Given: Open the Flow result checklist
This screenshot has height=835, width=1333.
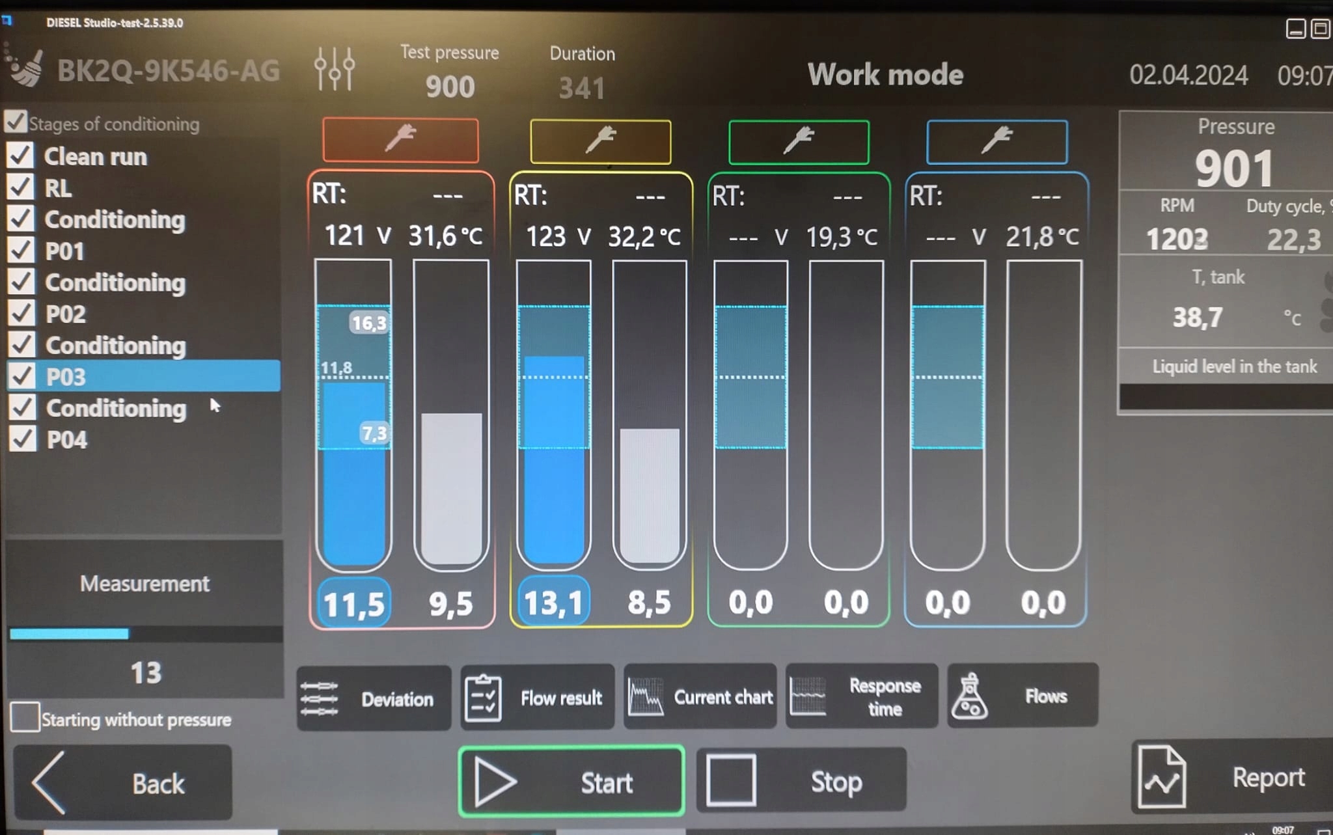Looking at the screenshot, I should point(537,698).
